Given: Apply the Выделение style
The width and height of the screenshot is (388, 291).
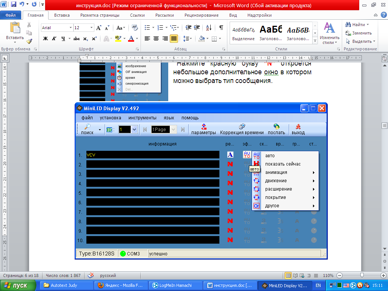Looking at the screenshot, I should pyautogui.click(x=244, y=34).
